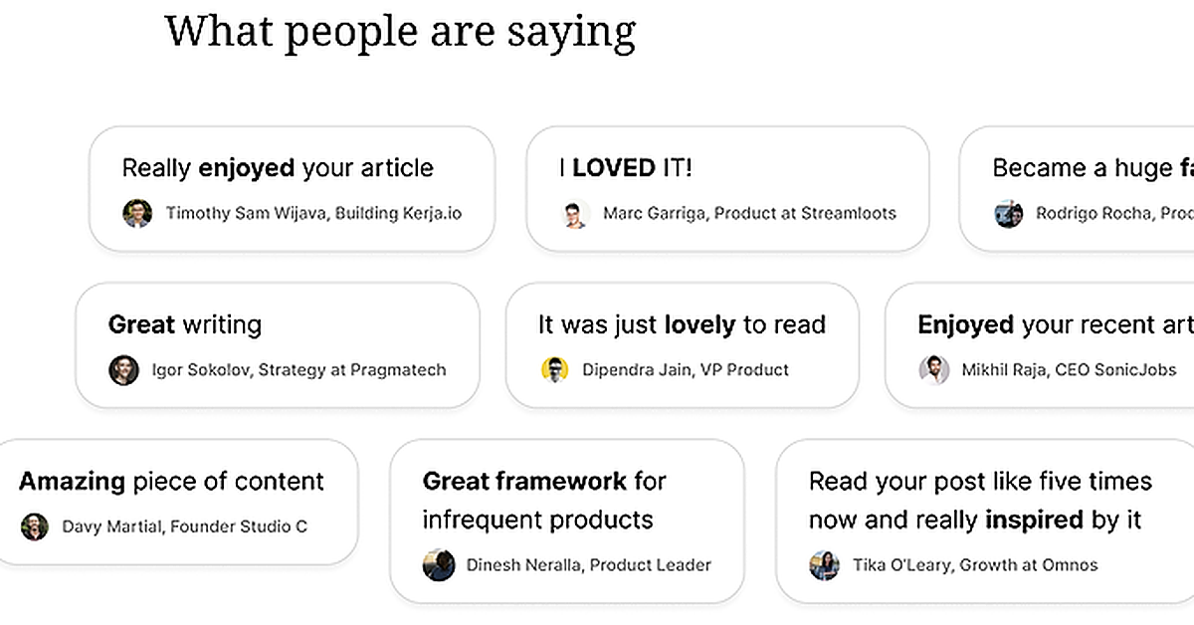Click the "Amazing piece of content" quote
This screenshot has height=625, width=1194.
171,482
